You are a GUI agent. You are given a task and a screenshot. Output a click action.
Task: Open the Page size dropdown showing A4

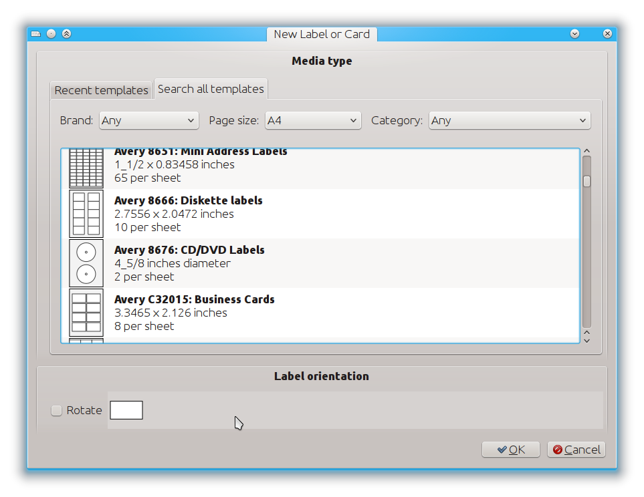click(313, 121)
